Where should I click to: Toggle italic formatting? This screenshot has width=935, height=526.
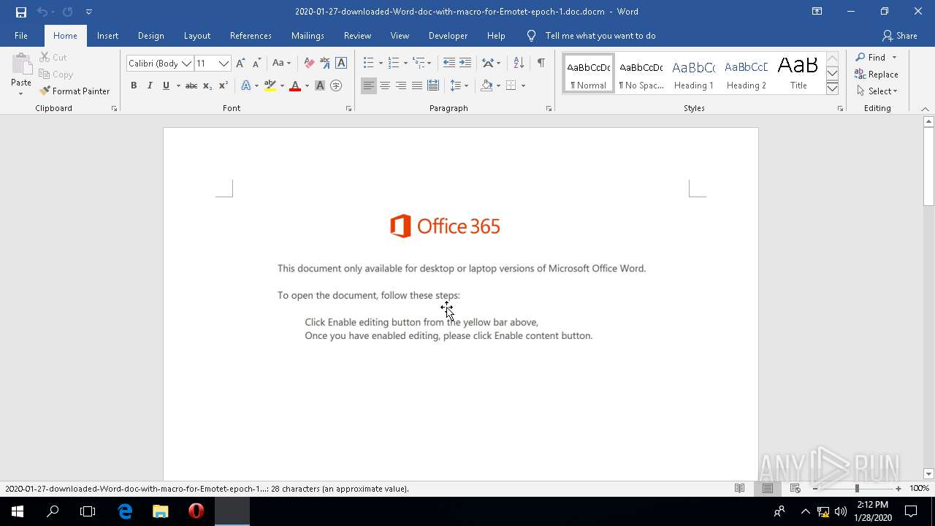click(x=150, y=85)
